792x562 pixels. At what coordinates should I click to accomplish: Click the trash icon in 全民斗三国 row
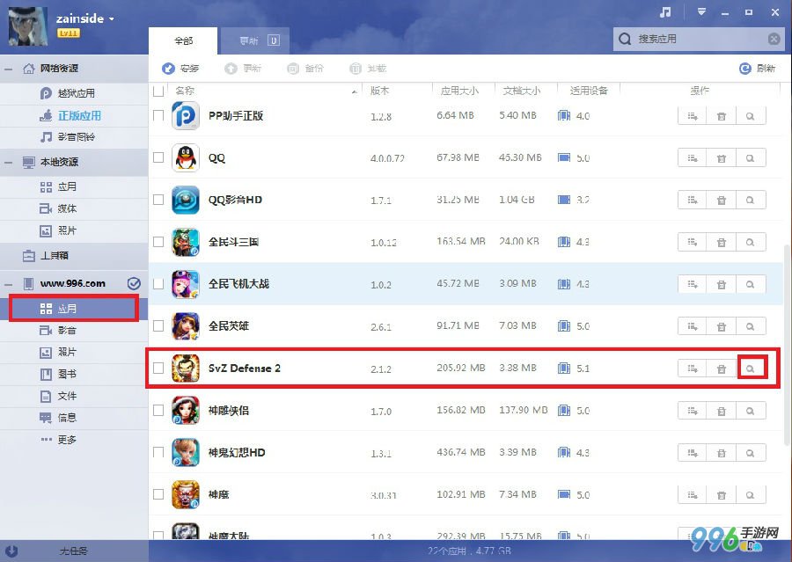point(722,243)
